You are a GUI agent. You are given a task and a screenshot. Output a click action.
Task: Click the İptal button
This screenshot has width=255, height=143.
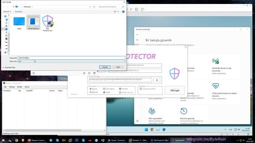point(118,67)
